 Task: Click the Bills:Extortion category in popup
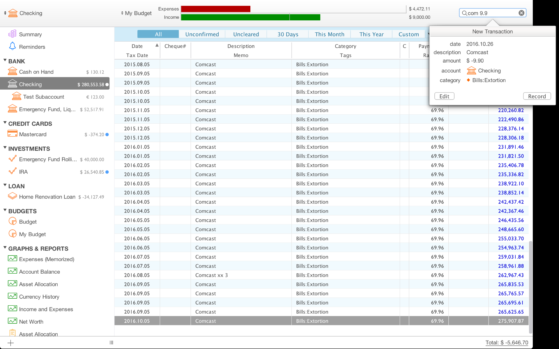tap(489, 80)
